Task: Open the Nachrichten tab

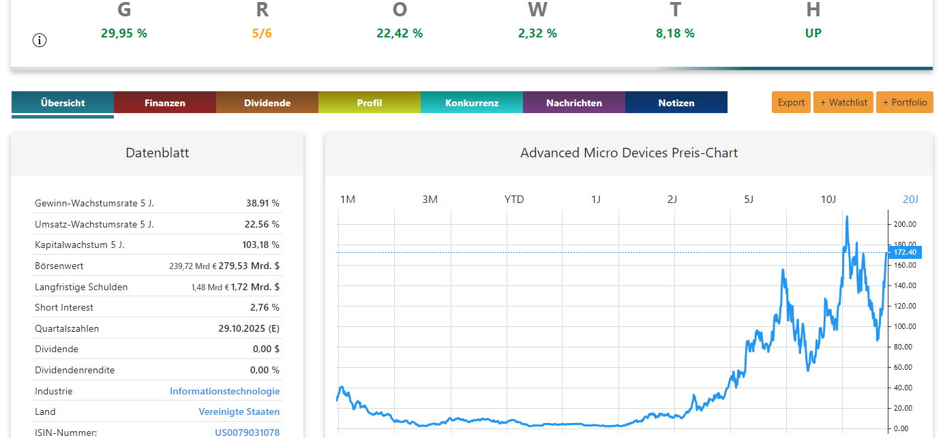Action: pos(574,103)
